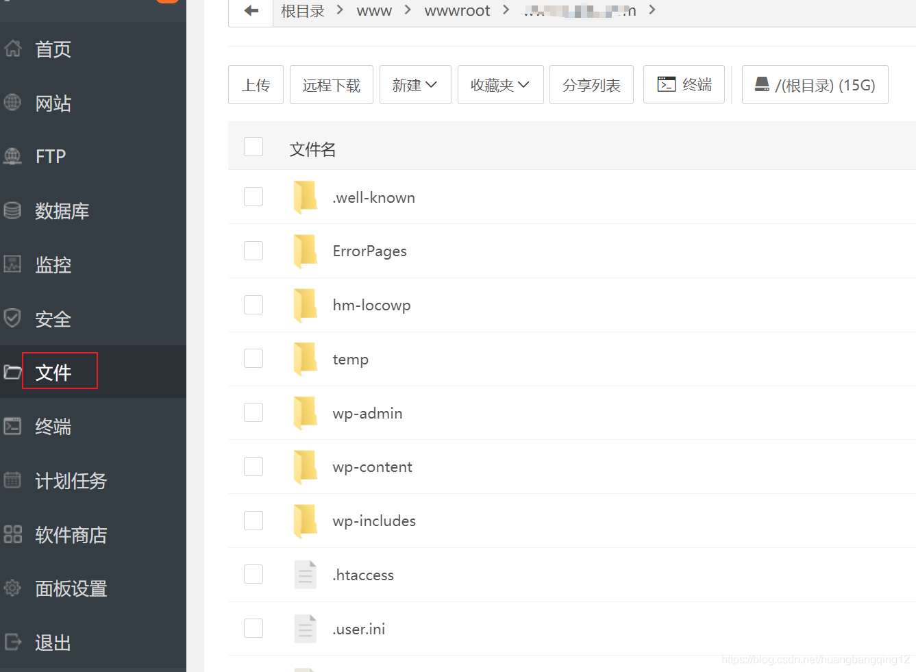The height and width of the screenshot is (672, 916).
Task: Click the 分享列表 button
Action: (591, 85)
